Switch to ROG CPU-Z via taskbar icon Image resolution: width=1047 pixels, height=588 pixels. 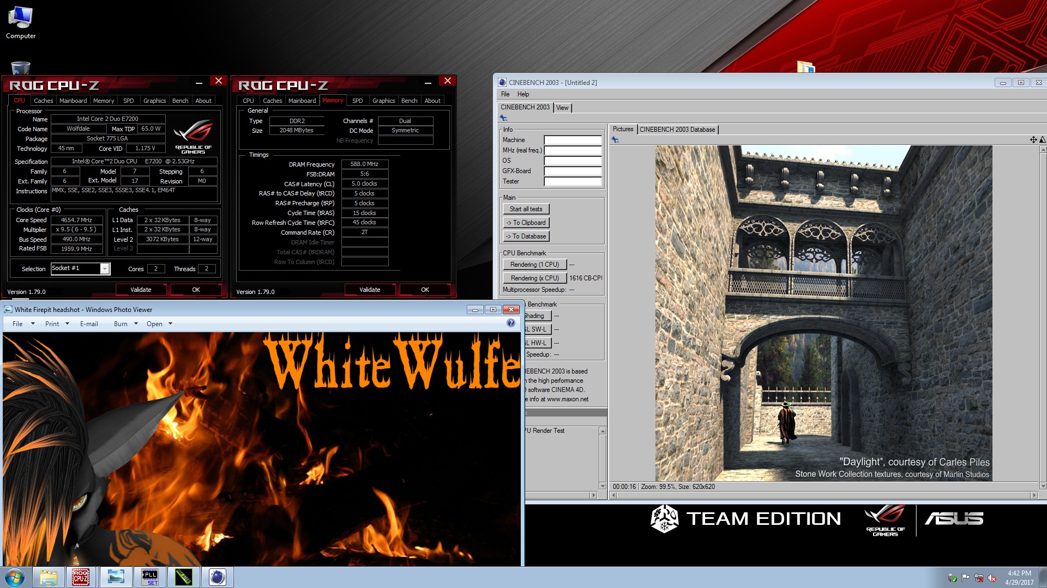[81, 577]
